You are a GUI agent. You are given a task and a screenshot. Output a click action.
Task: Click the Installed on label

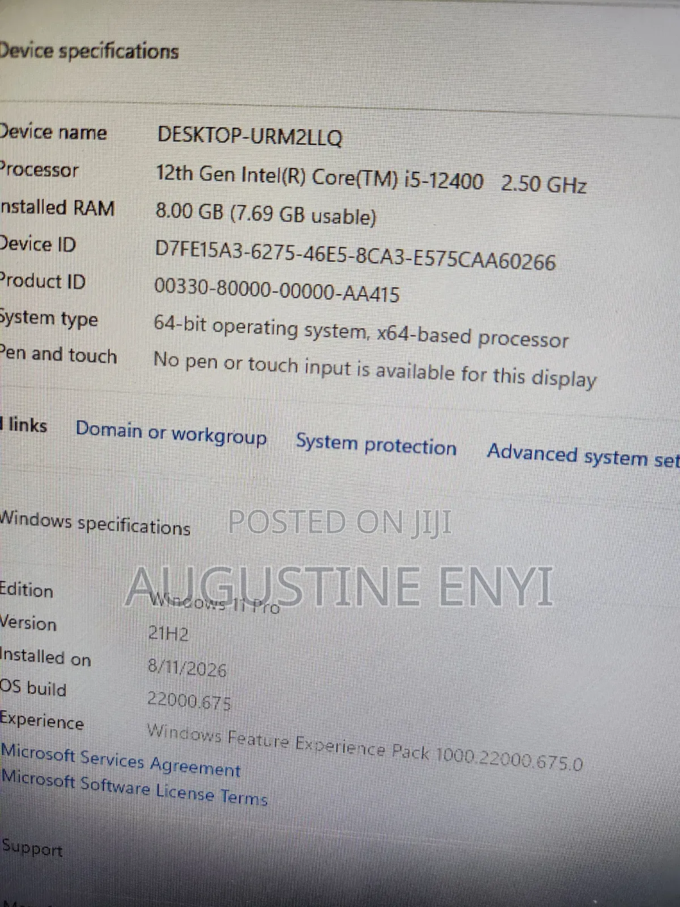click(x=45, y=656)
